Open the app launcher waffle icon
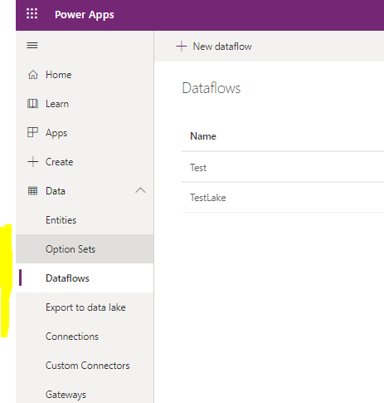 point(32,13)
